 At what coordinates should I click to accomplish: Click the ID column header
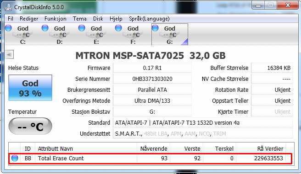pos(28,148)
